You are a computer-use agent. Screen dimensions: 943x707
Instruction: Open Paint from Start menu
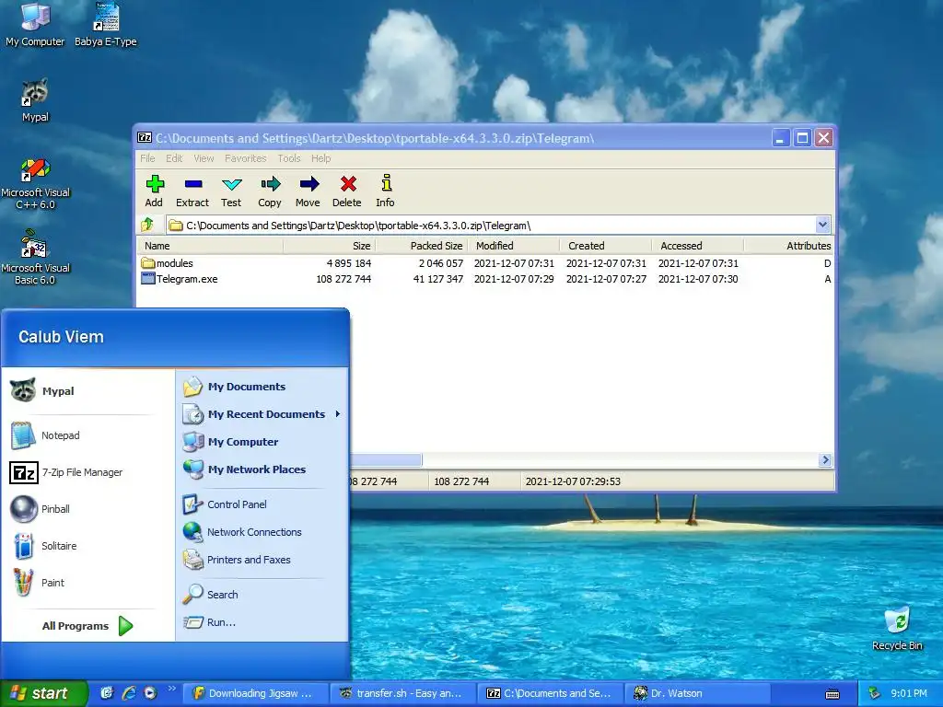point(38,583)
